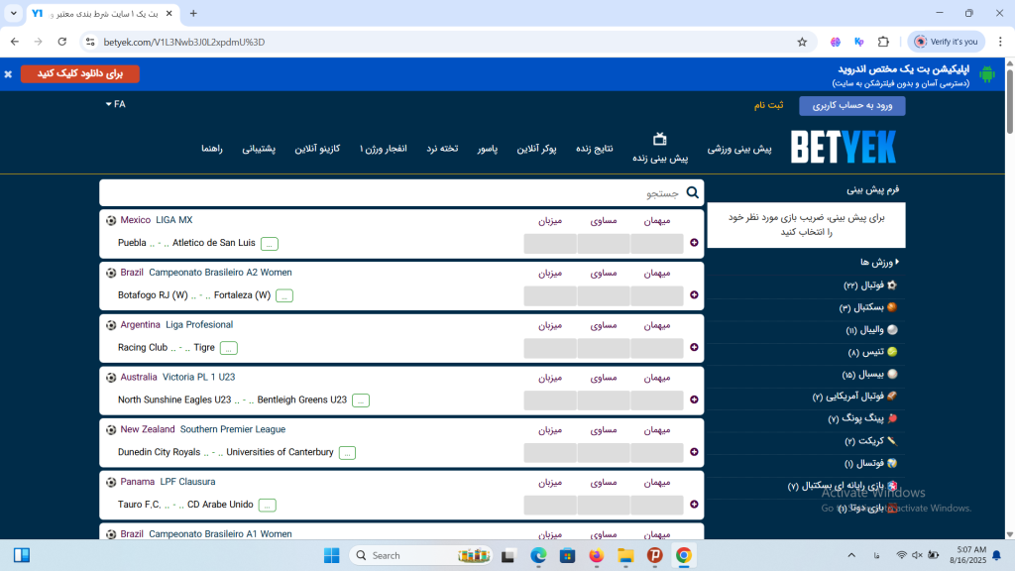Click the notification bell in system tray

coord(997,555)
